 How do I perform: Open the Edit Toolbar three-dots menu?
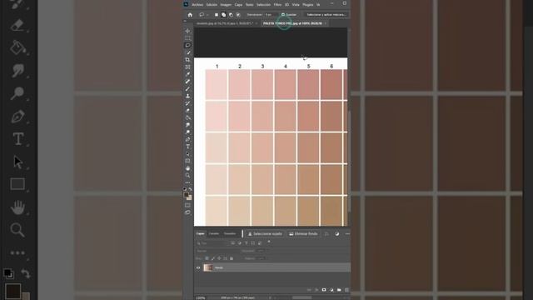pyautogui.click(x=187, y=182)
